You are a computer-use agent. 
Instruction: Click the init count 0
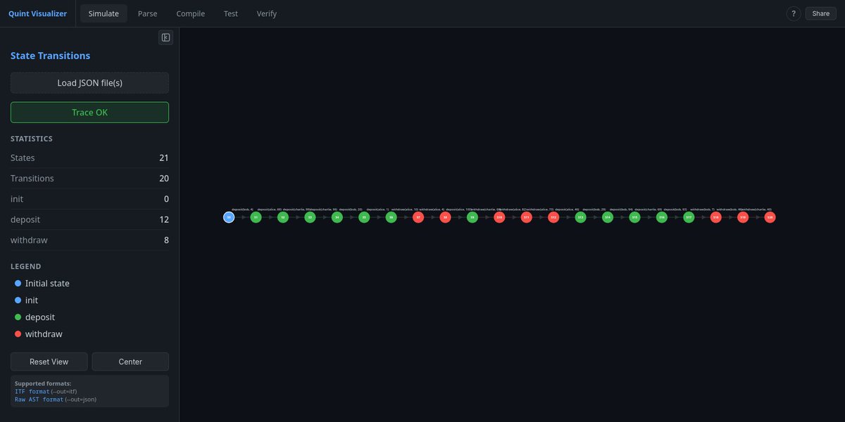pos(165,199)
